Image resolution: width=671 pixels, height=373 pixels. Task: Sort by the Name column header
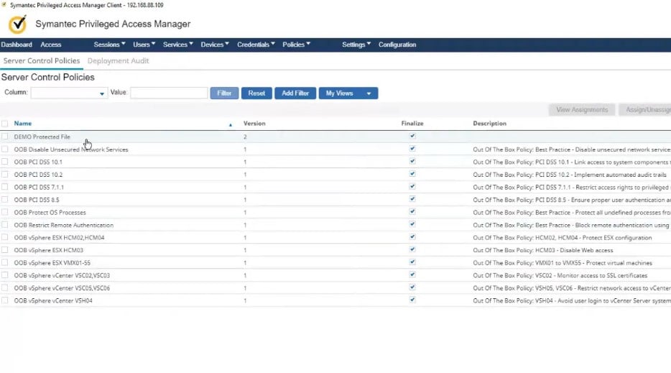point(23,124)
